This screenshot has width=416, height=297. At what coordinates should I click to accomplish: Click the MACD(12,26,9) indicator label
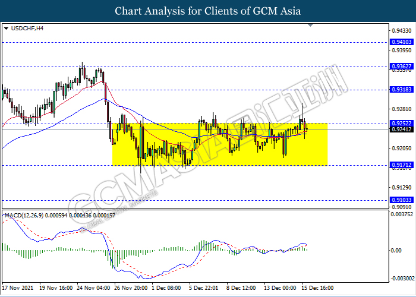pyautogui.click(x=60, y=216)
